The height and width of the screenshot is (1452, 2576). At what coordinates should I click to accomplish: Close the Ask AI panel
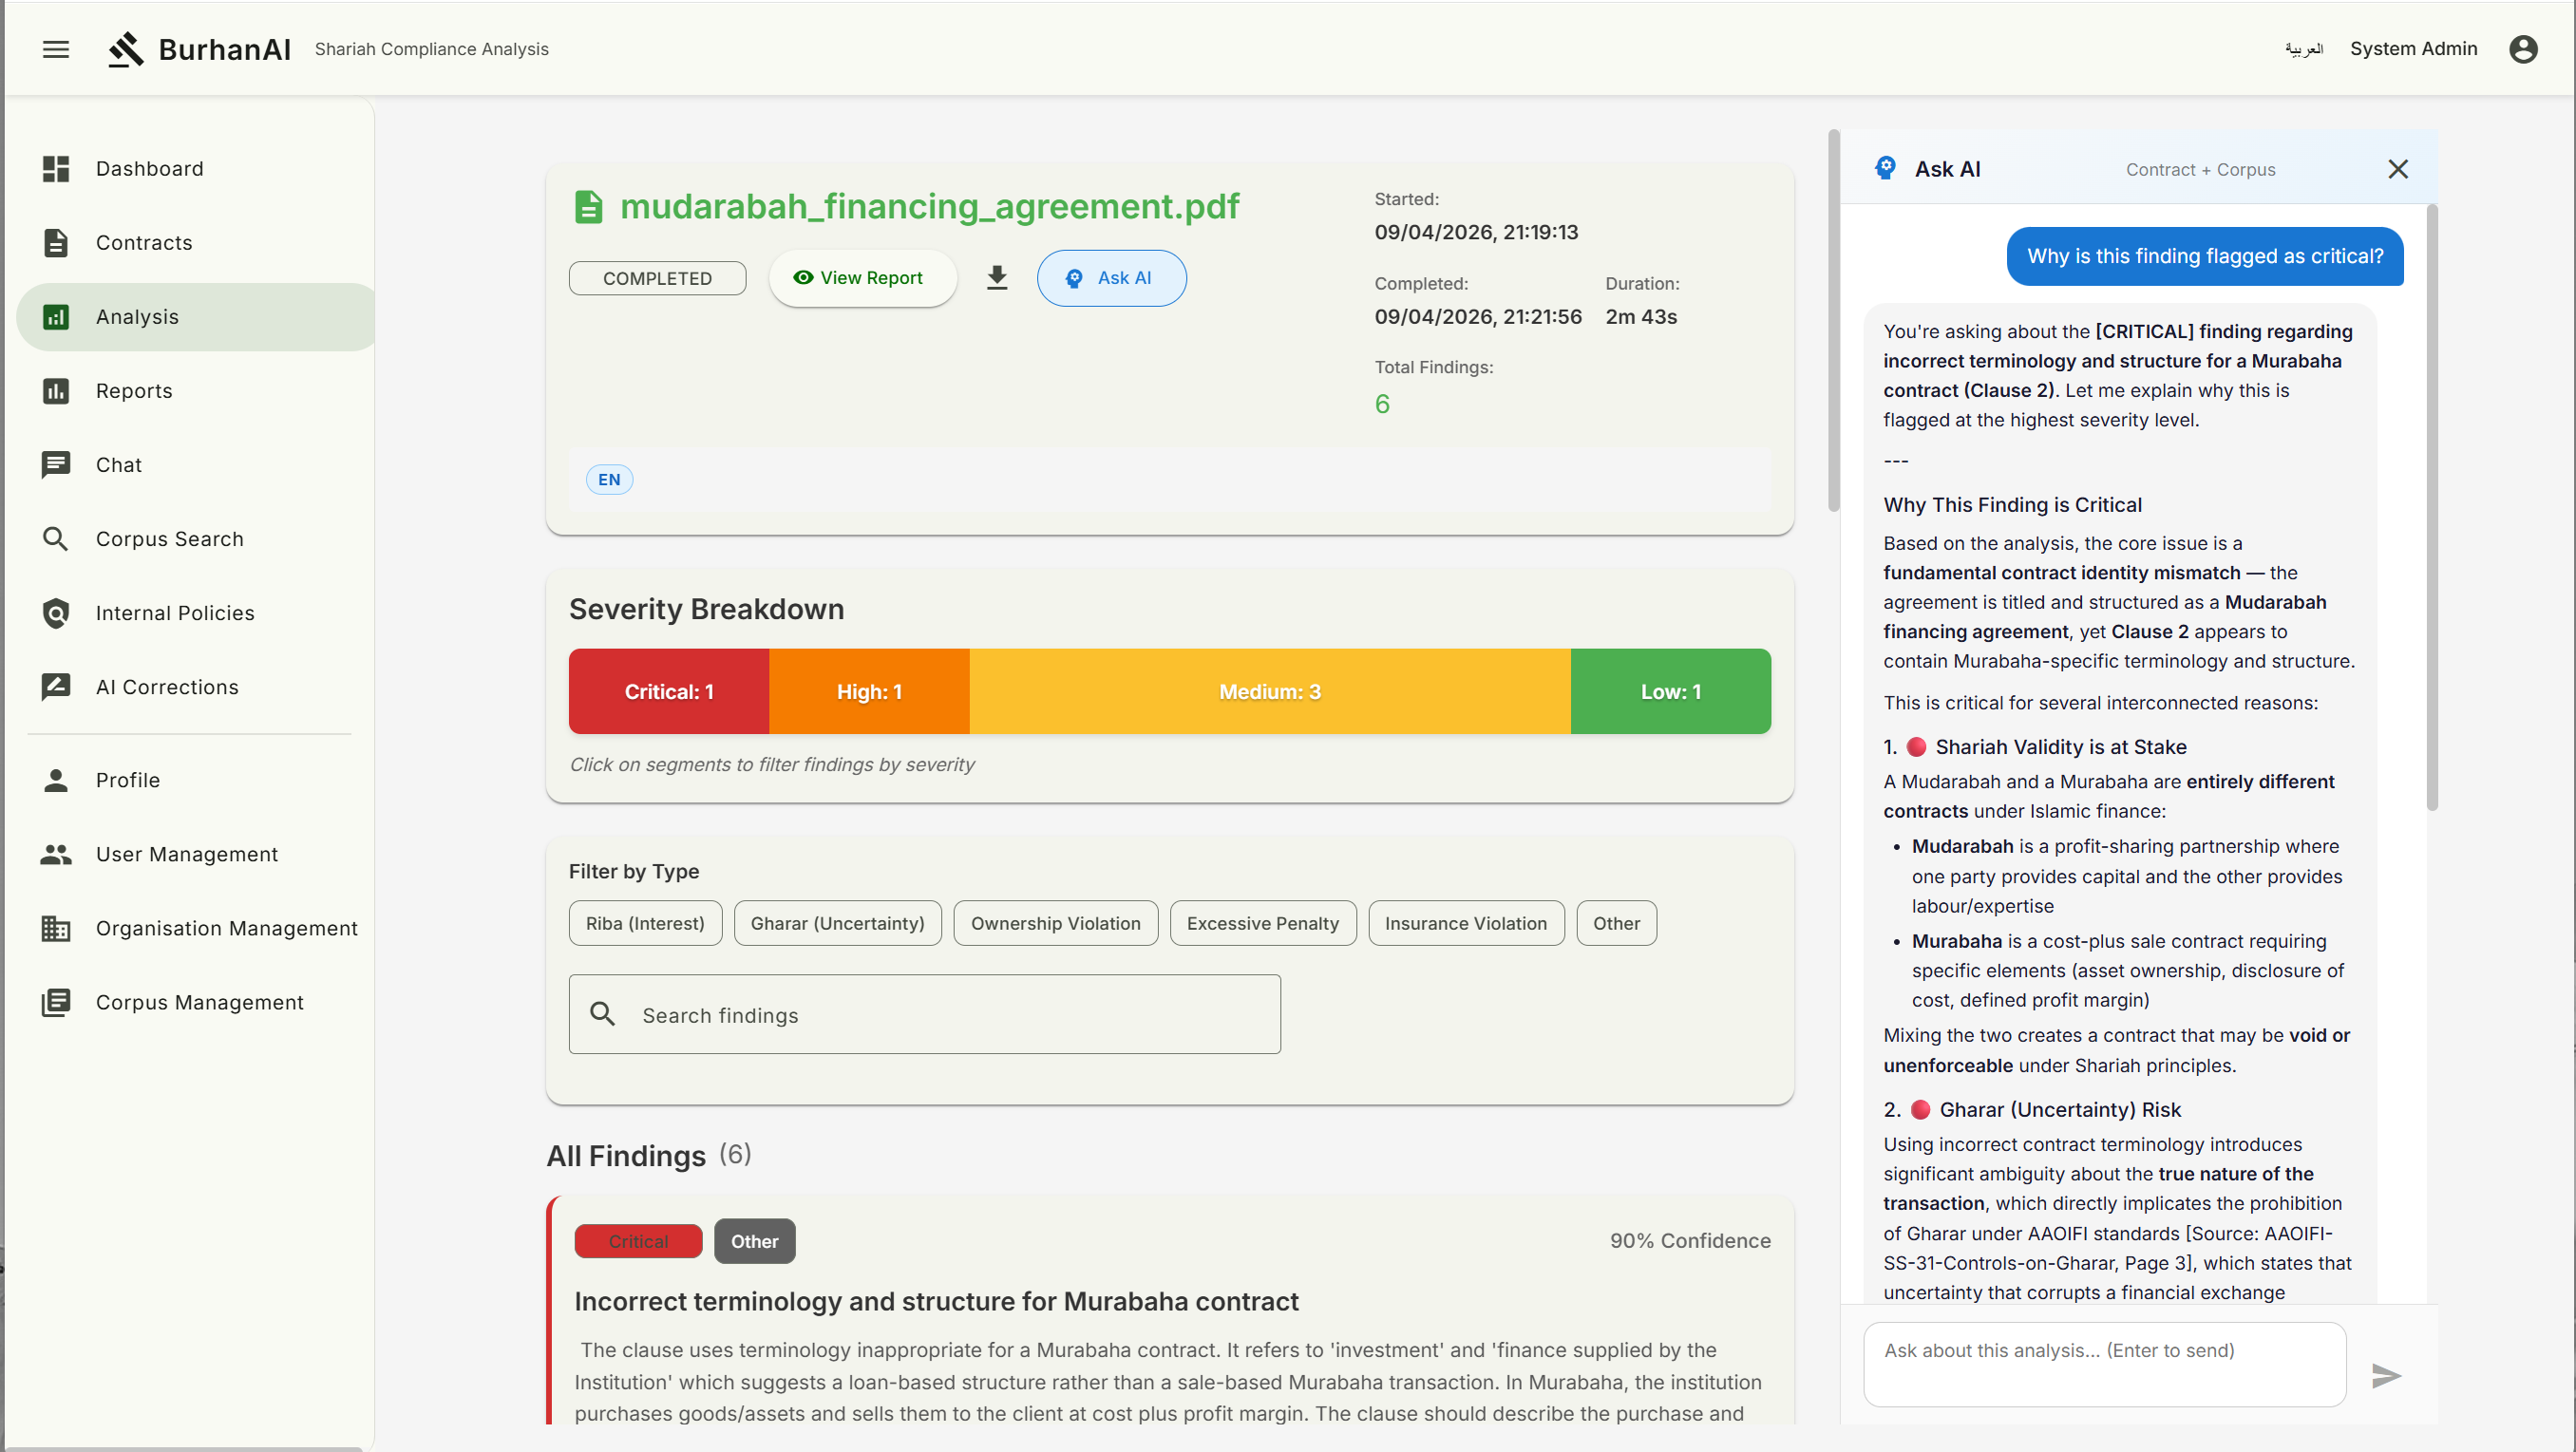2397,169
